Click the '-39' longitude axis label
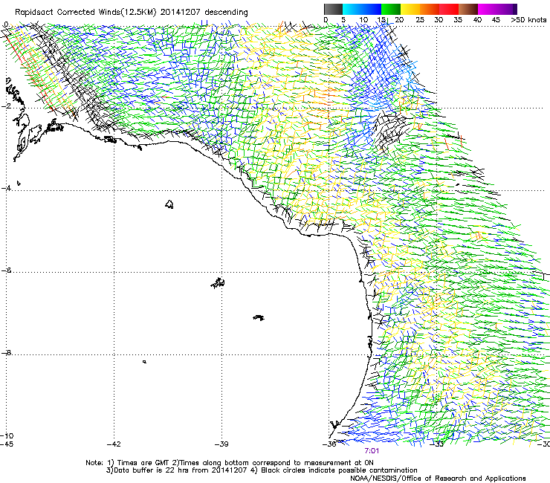550x483 pixels. click(221, 444)
